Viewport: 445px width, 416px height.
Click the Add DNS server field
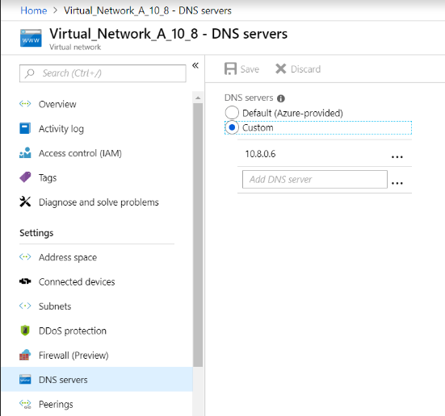[315, 179]
